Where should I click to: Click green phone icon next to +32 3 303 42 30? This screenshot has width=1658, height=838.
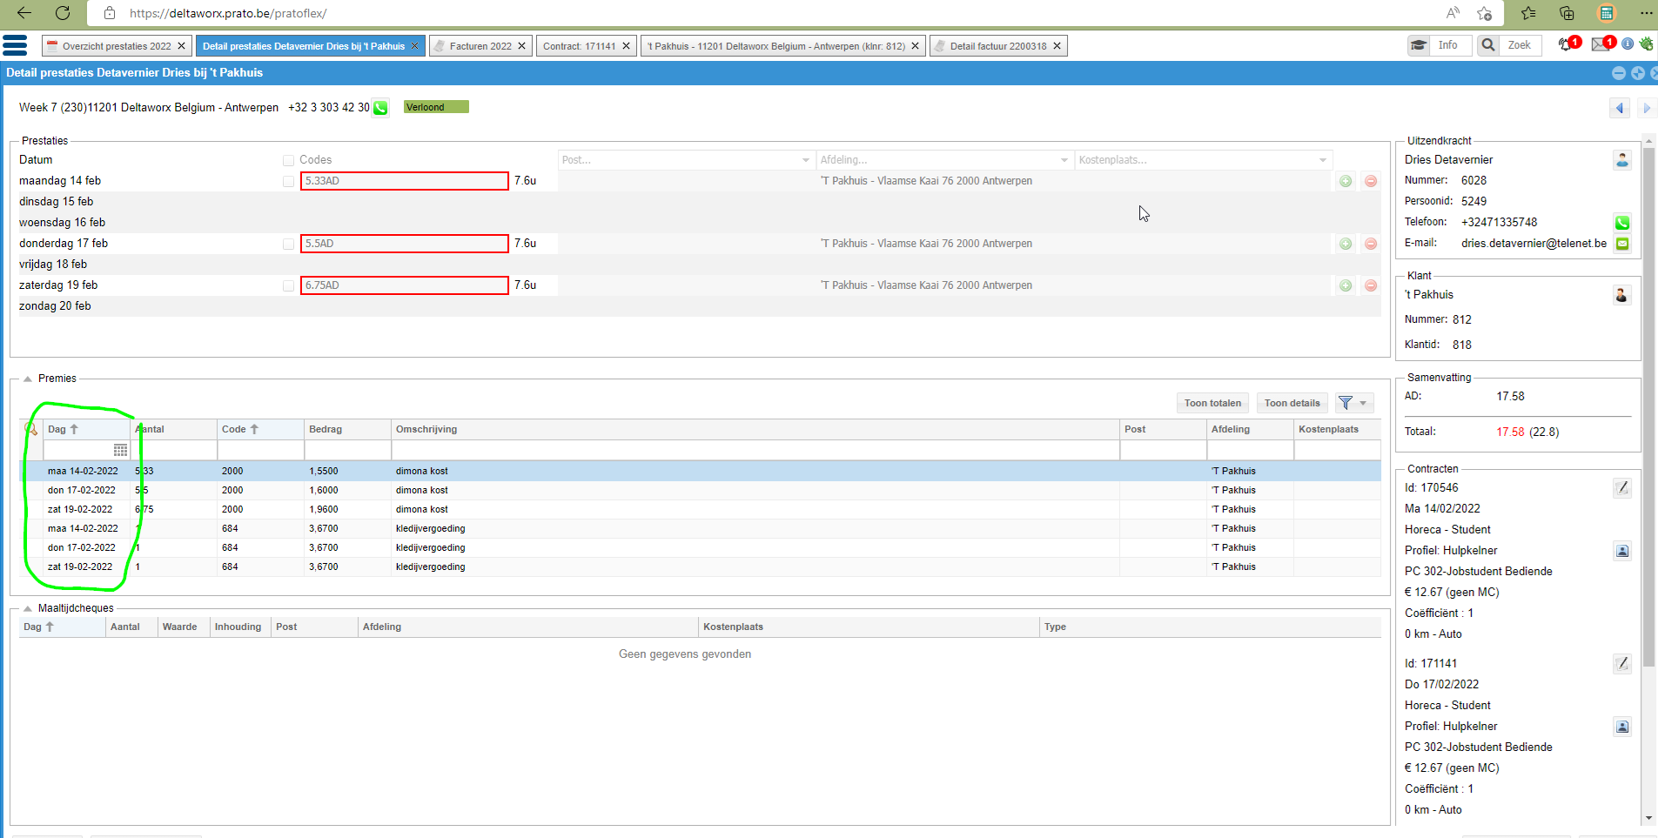pyautogui.click(x=380, y=108)
